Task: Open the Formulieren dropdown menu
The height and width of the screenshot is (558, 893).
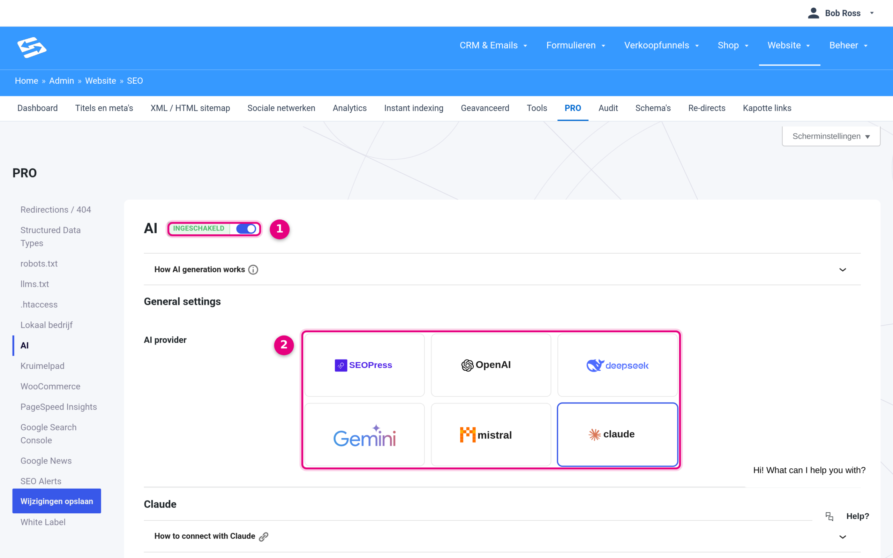Action: coord(576,45)
